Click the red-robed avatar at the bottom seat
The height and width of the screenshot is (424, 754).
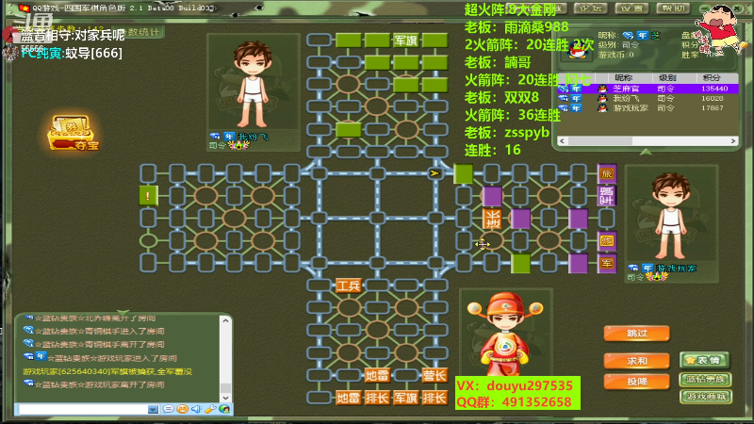click(x=505, y=334)
